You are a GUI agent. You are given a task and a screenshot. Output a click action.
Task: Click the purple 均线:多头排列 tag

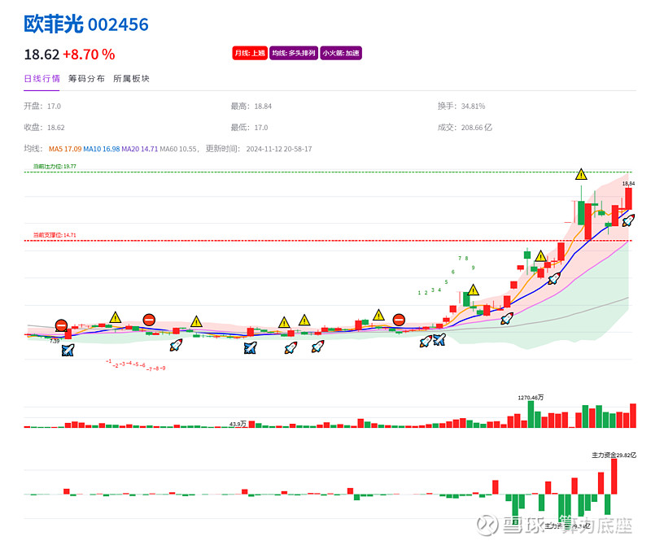tap(294, 53)
